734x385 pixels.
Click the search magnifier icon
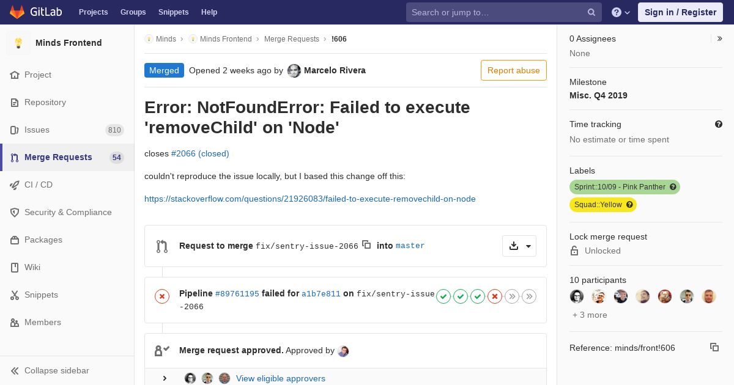(x=591, y=12)
